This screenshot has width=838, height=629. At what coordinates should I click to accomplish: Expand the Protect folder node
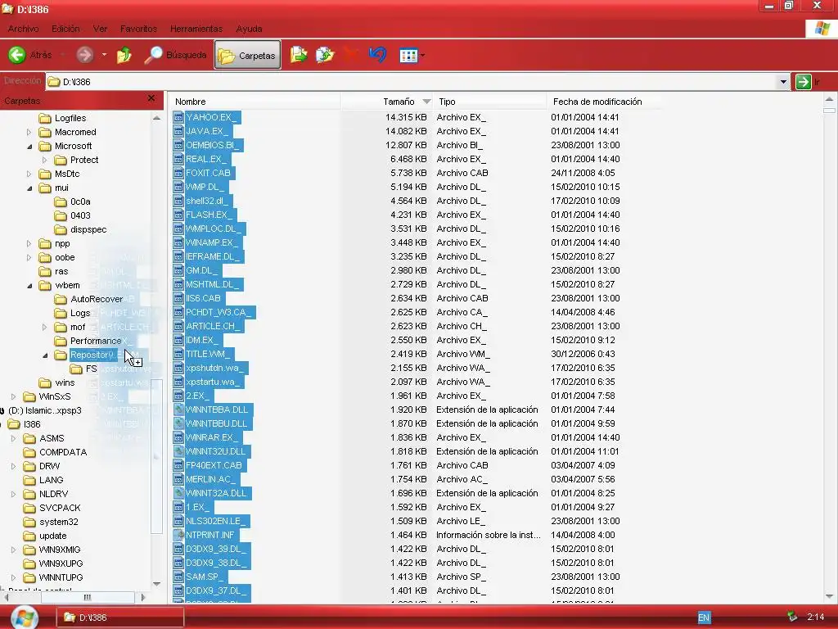click(x=44, y=160)
